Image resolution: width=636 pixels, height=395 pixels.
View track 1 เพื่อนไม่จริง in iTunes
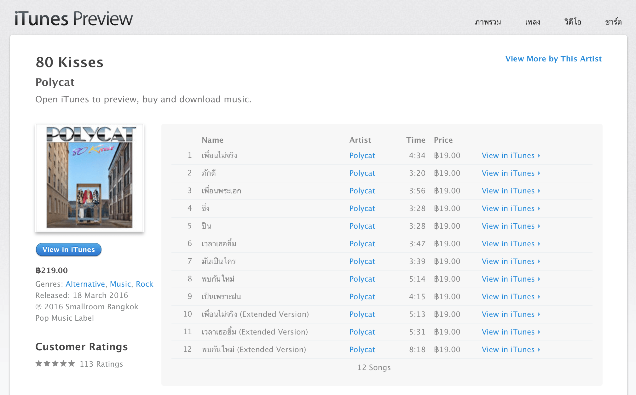[x=511, y=156]
